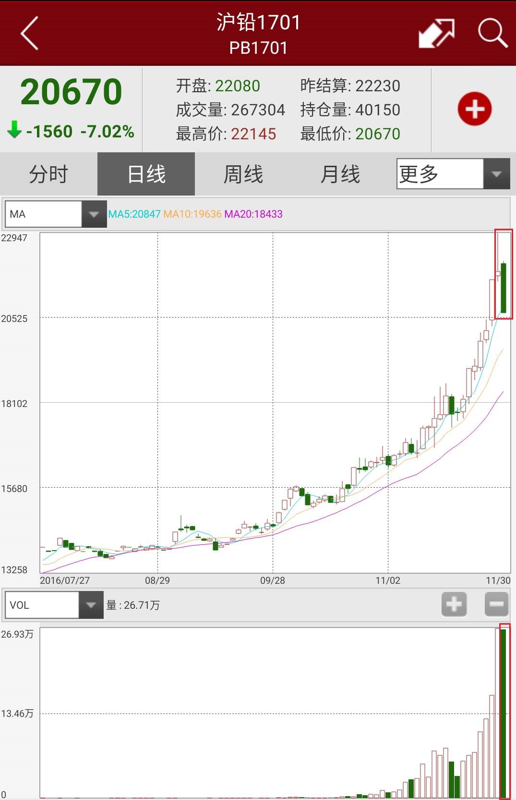Expand the MA indicator dropdown arrow
Screen dimensions: 516x800
[94, 214]
